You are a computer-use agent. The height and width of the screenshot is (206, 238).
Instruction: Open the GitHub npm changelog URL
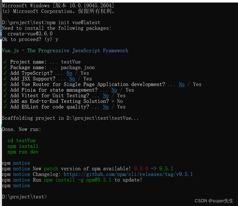[x=128, y=174]
